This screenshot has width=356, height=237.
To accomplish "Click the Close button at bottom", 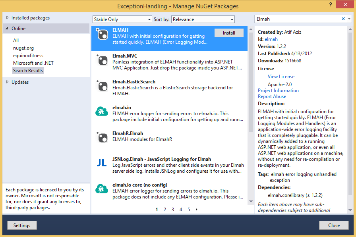I will point(334,225).
